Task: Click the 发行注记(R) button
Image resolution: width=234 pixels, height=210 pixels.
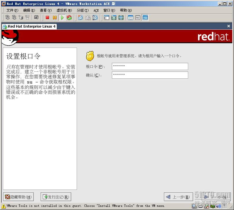Action: pyautogui.click(x=56, y=197)
